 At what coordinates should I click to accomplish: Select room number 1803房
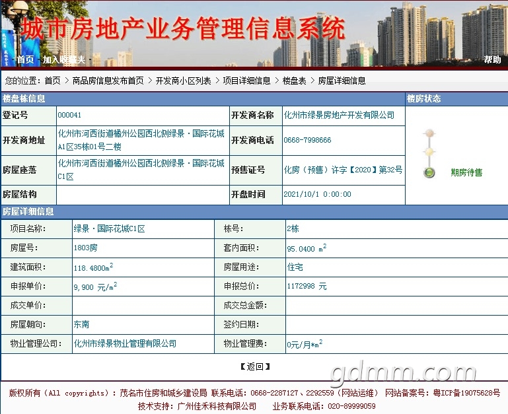85,248
